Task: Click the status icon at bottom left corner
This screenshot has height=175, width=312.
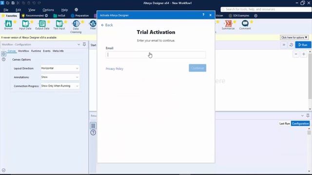Action: tap(3, 170)
